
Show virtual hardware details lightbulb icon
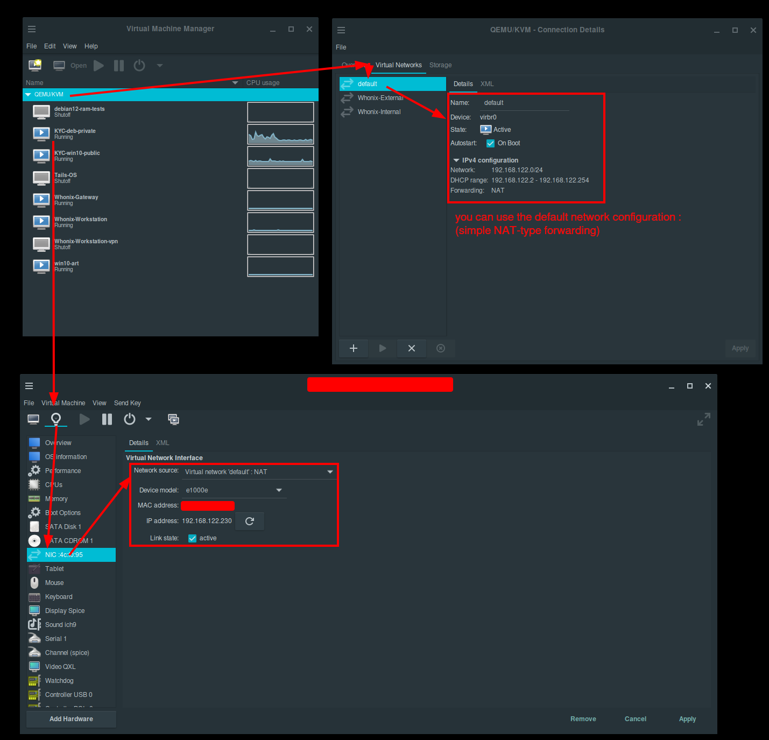56,419
